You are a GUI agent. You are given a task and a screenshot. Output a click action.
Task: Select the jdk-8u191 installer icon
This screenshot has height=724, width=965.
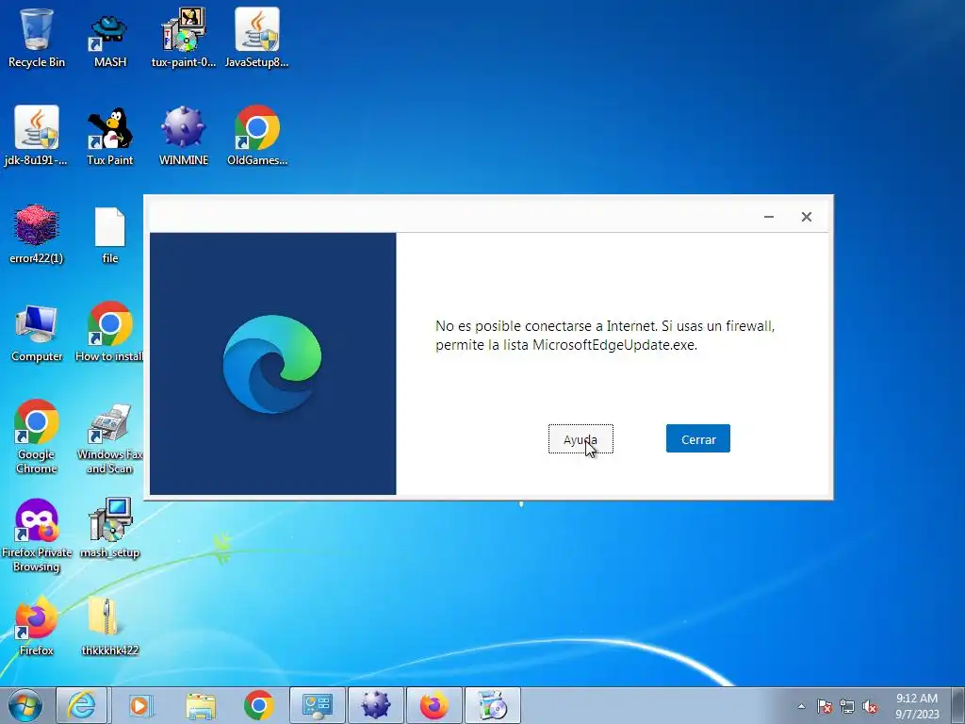click(37, 136)
